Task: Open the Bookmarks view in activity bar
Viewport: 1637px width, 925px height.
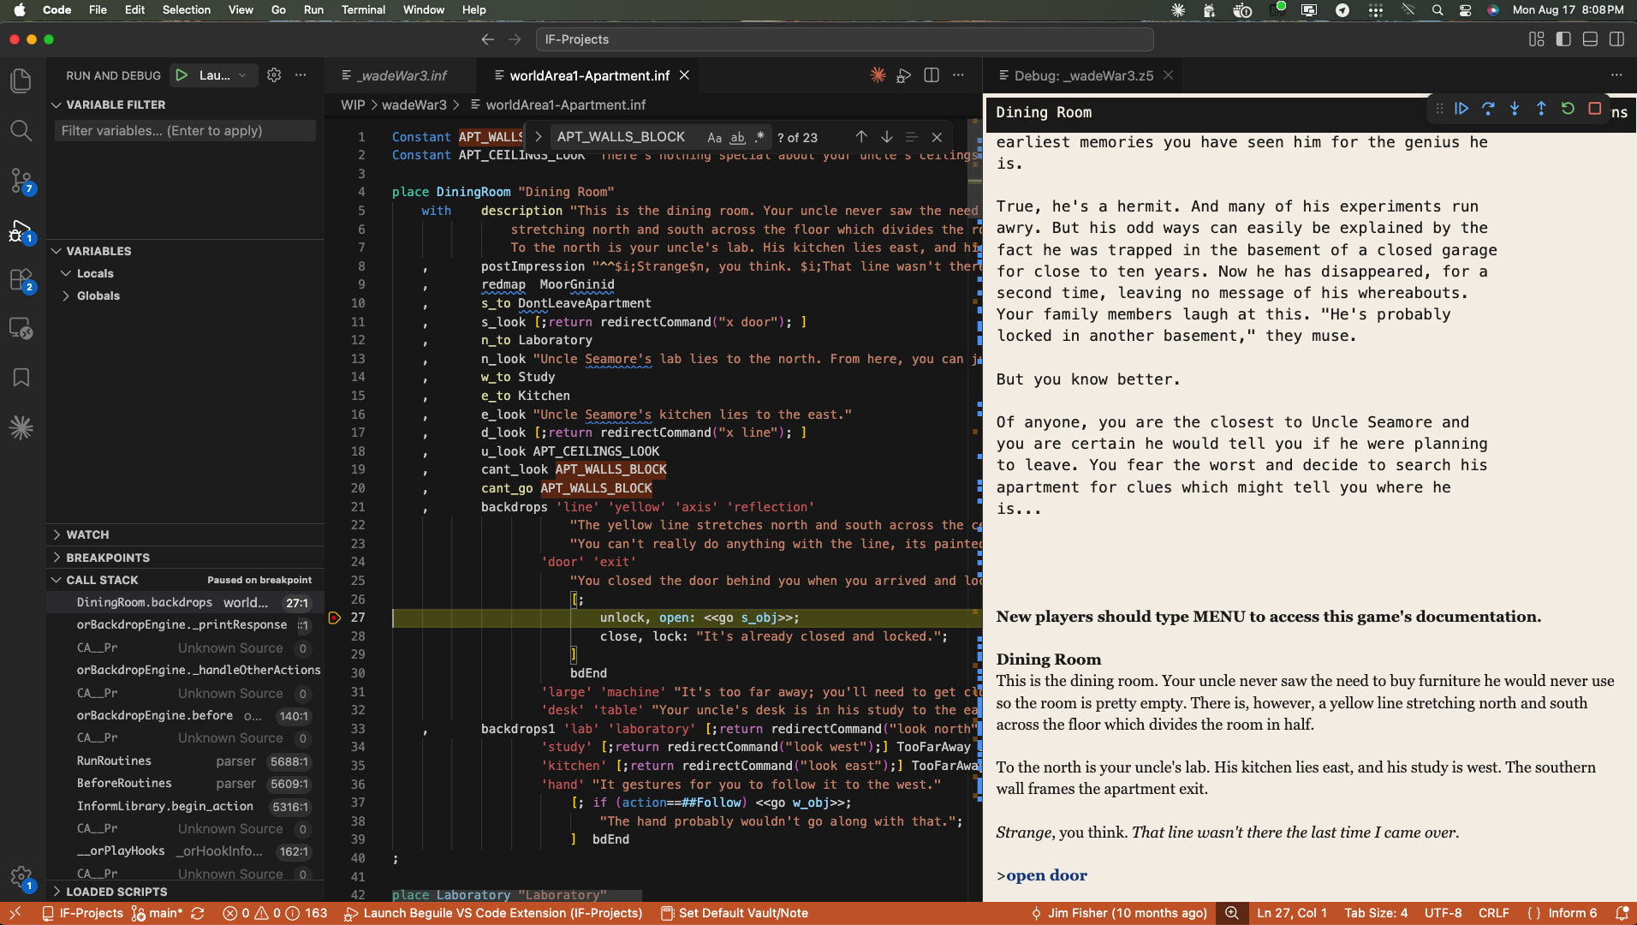Action: pyautogui.click(x=21, y=378)
